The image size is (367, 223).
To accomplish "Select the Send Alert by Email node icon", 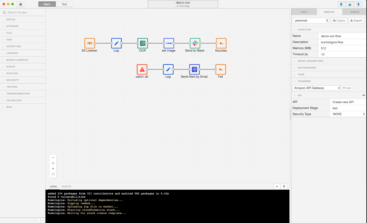I will click(194, 69).
